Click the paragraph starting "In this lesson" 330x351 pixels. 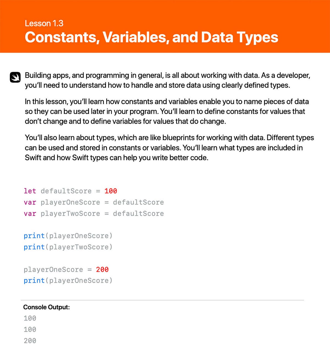tap(167, 111)
